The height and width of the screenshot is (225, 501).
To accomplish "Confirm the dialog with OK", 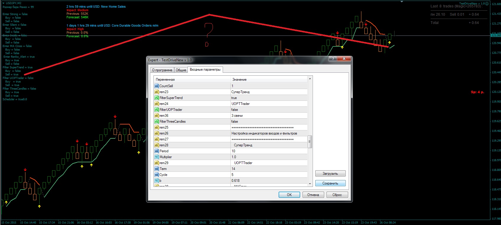I will coord(289,195).
